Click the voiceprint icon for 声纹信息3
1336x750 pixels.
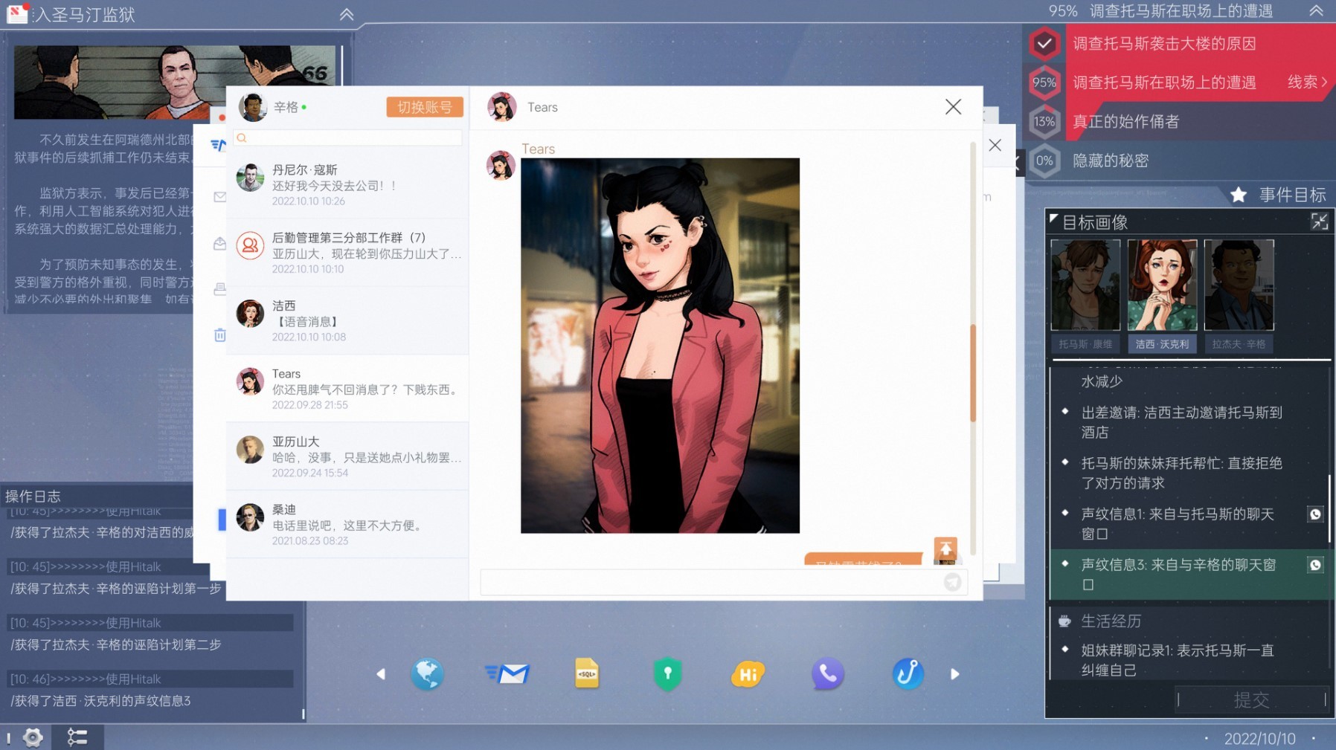[x=1315, y=565]
